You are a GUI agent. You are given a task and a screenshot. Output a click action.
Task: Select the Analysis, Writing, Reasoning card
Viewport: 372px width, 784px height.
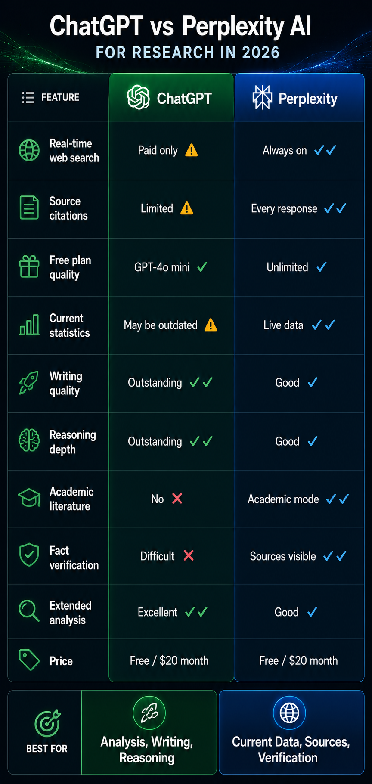point(149,732)
